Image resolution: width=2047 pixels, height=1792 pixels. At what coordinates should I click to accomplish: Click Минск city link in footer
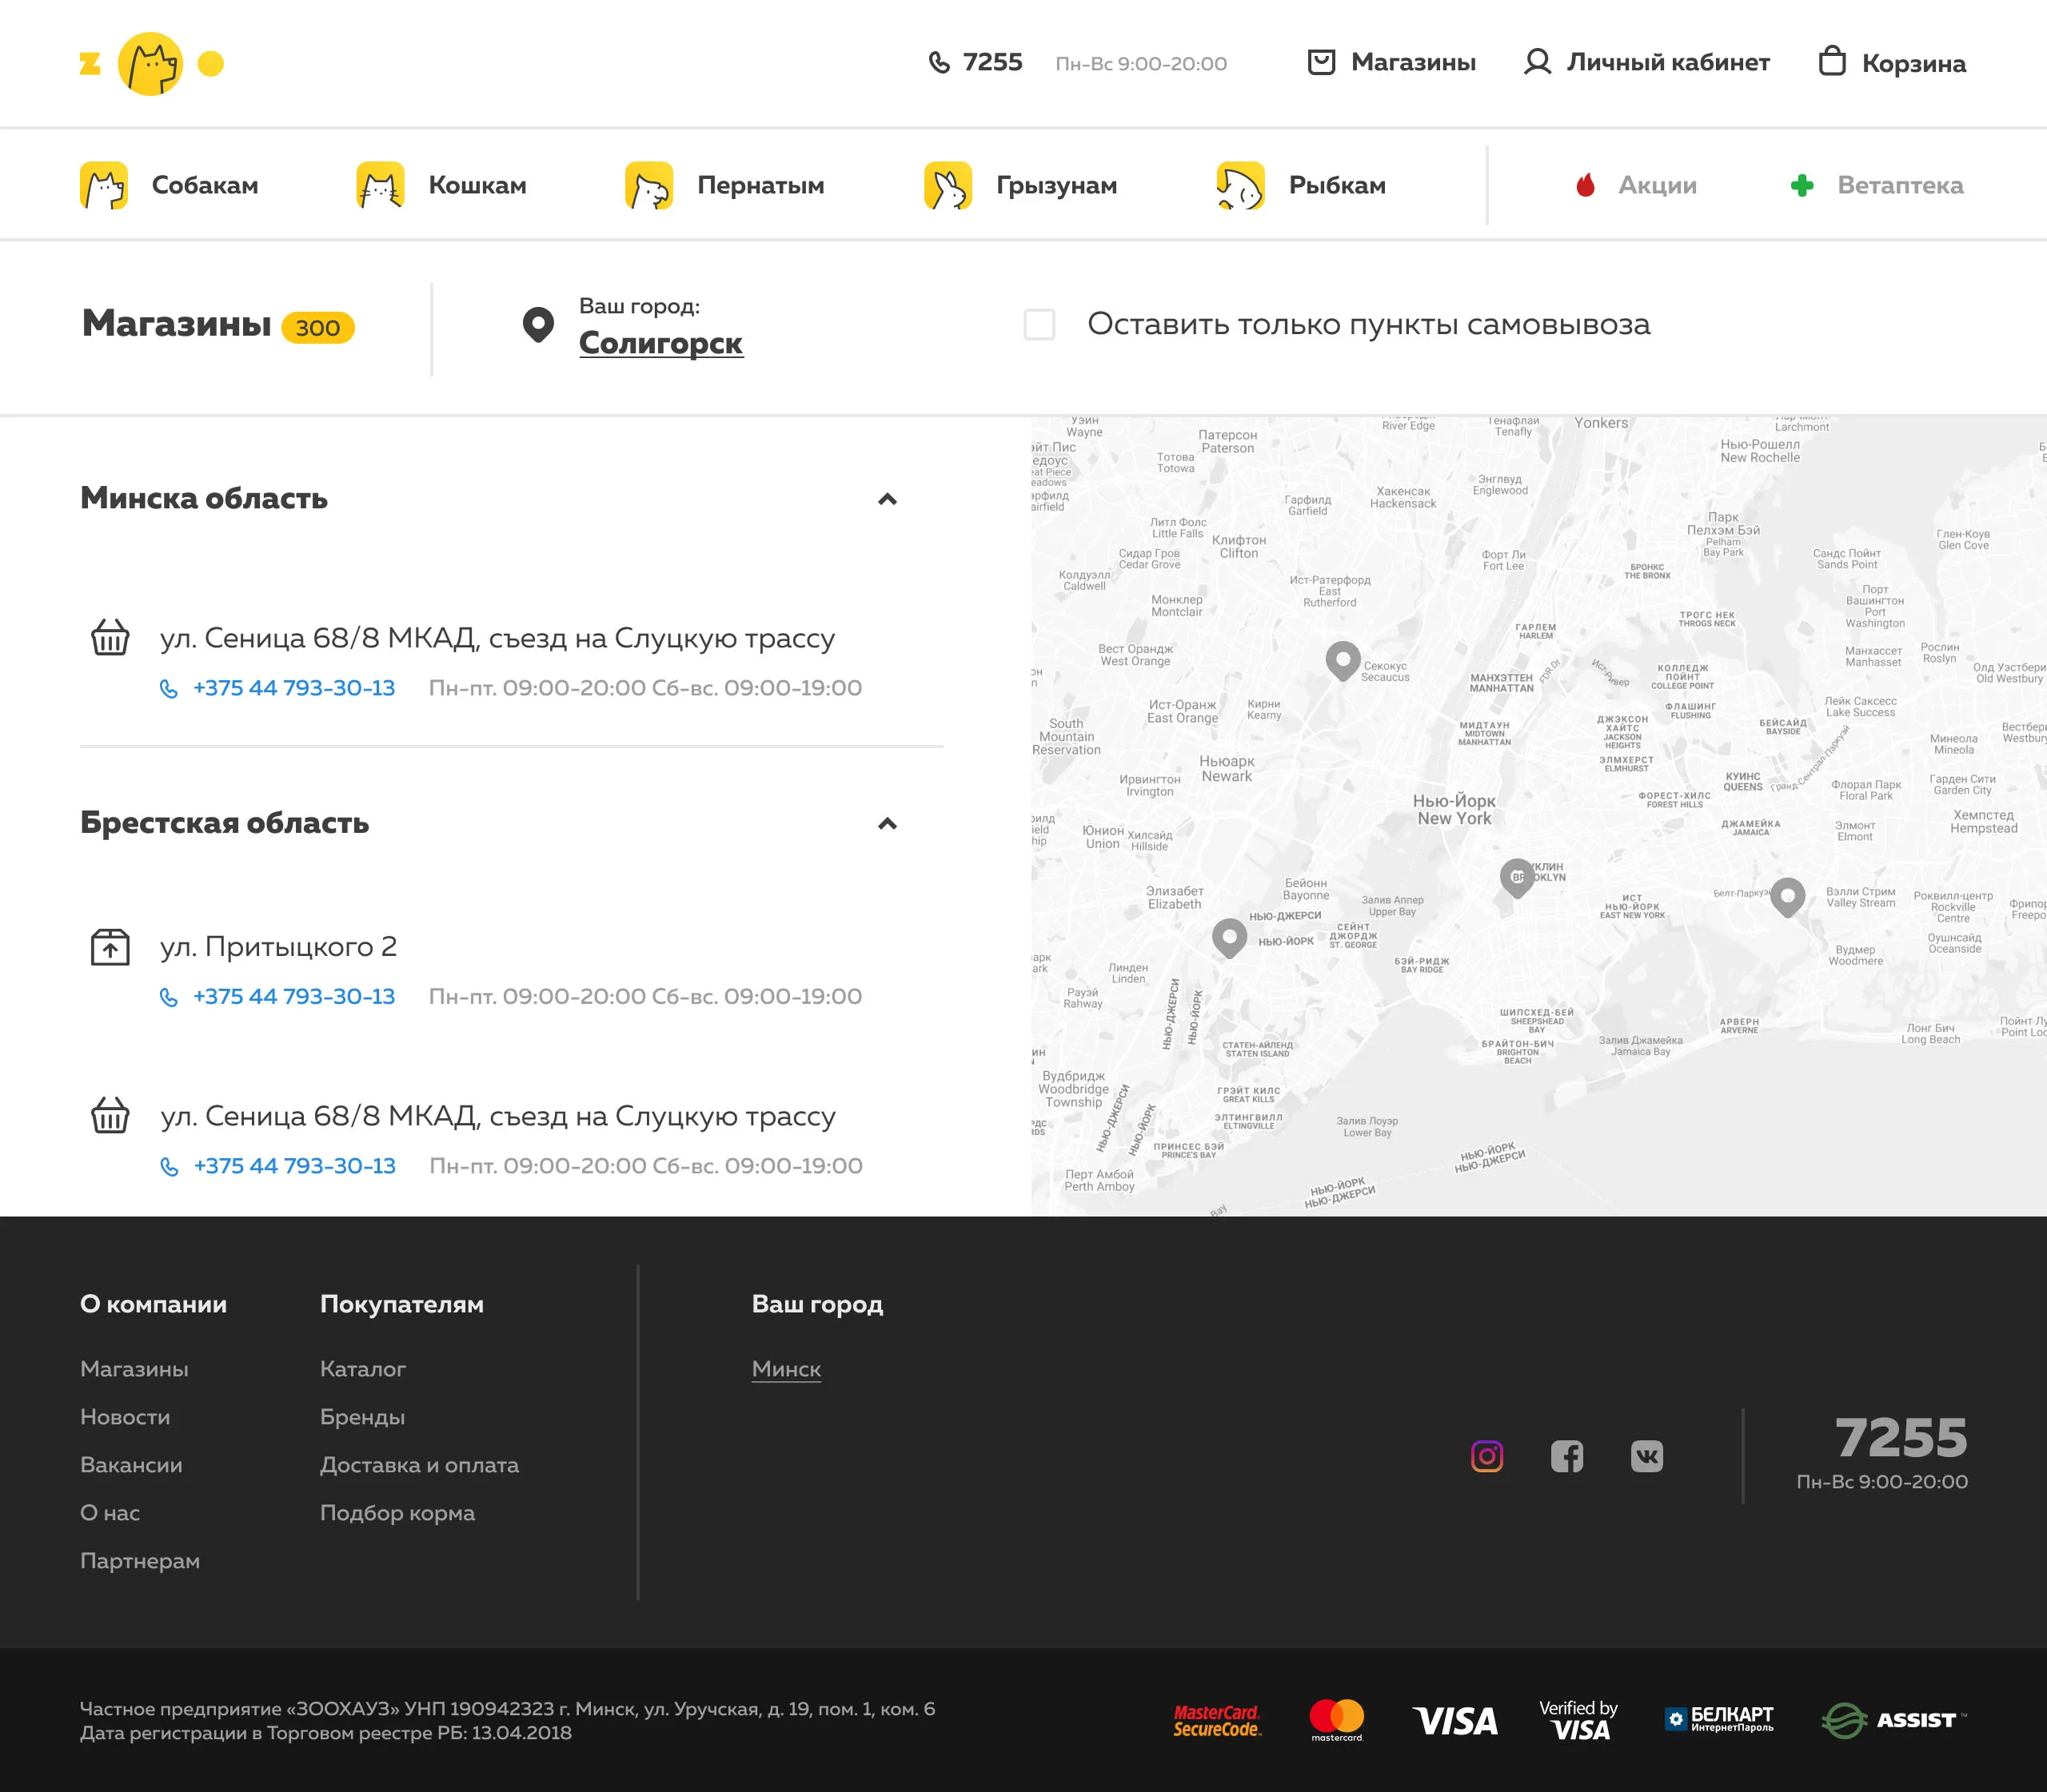pos(785,1369)
